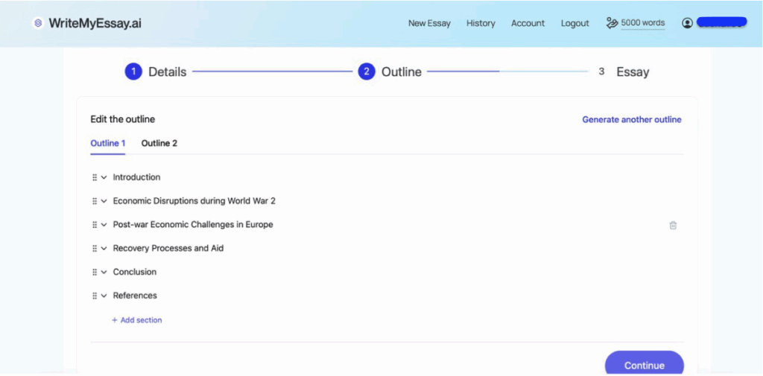
Task: Go back to step 1 Details
Action: tap(156, 71)
